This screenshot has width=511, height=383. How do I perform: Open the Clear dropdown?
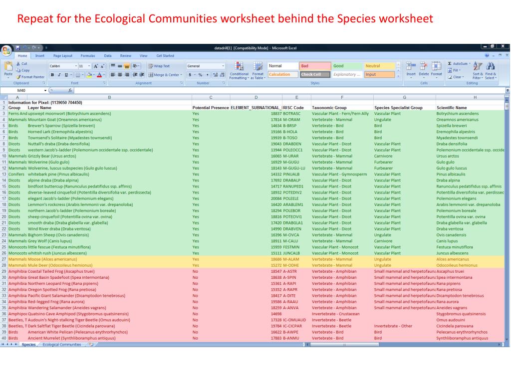coord(456,77)
